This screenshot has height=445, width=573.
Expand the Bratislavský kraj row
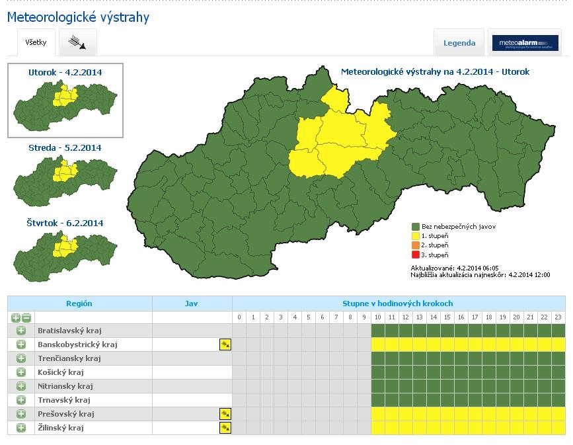click(21, 331)
